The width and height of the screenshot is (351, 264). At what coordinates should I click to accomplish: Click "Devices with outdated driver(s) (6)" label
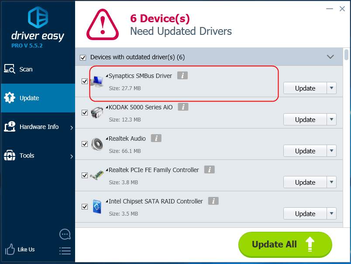(138, 57)
